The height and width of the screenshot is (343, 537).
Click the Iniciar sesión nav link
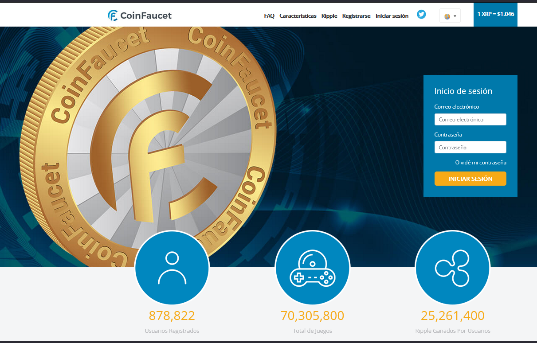[392, 16]
